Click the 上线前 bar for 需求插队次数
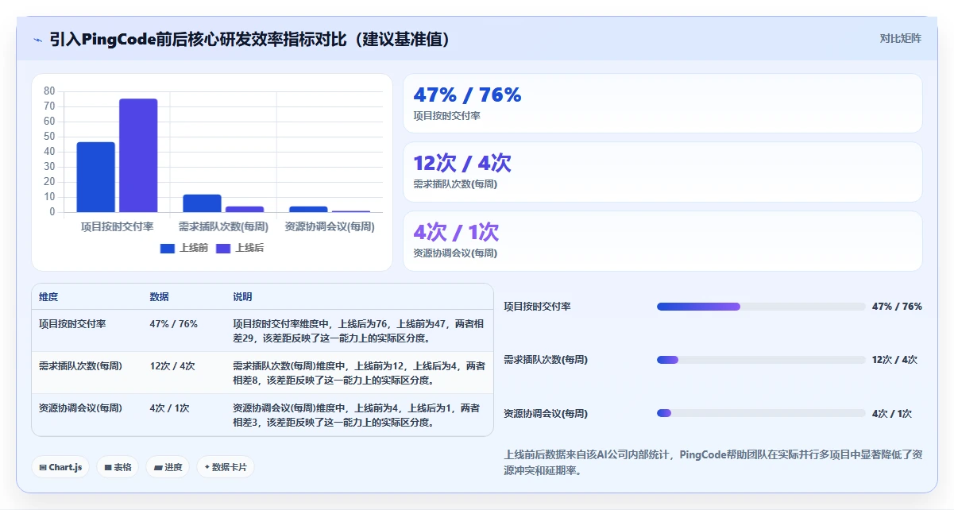 pyautogui.click(x=202, y=203)
